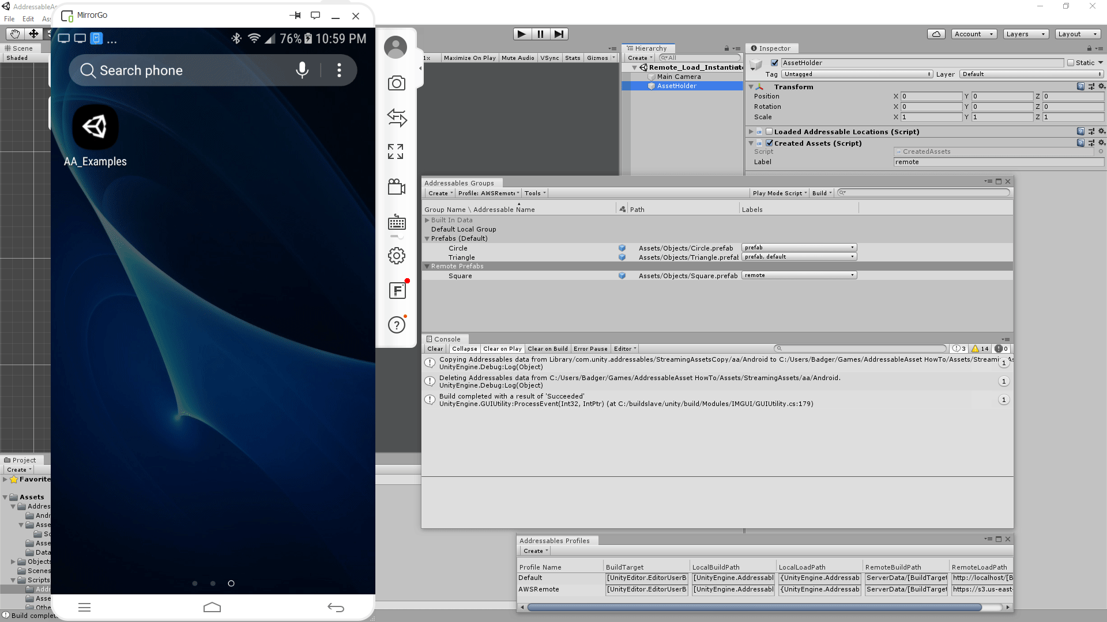Take a screenshot with MirrorGo camera icon
1107x622 pixels.
pos(396,84)
